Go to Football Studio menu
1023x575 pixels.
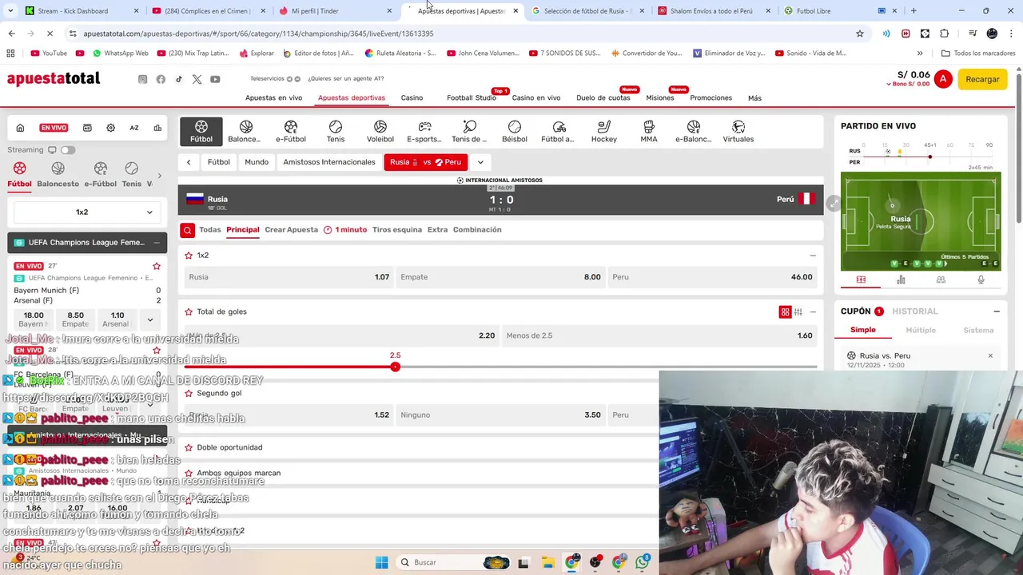[x=472, y=98]
